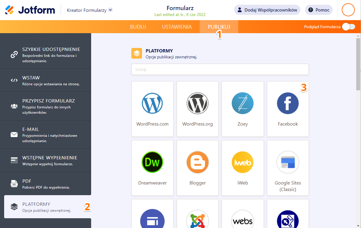361x228 pixels.
Task: Click the Last edited timestamp text
Action: (x=180, y=15)
